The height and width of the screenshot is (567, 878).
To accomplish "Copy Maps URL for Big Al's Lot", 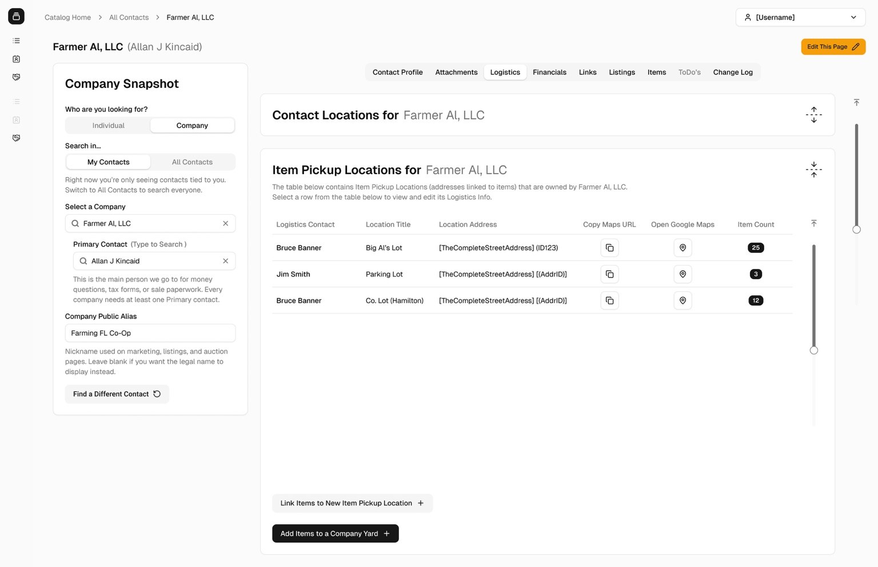I will click(x=609, y=248).
